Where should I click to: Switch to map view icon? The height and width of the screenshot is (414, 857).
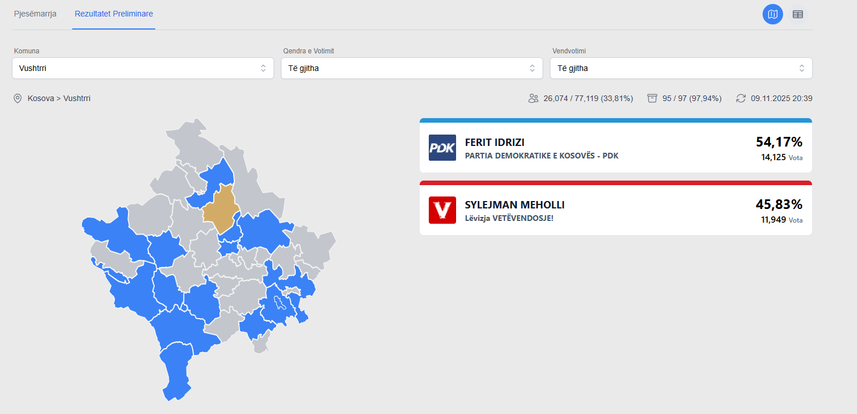(x=772, y=14)
